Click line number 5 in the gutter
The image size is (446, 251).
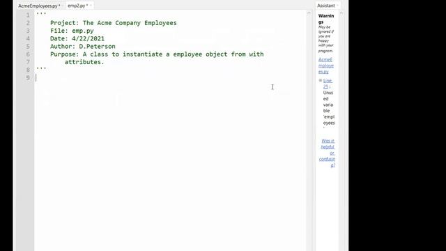[x=28, y=47]
